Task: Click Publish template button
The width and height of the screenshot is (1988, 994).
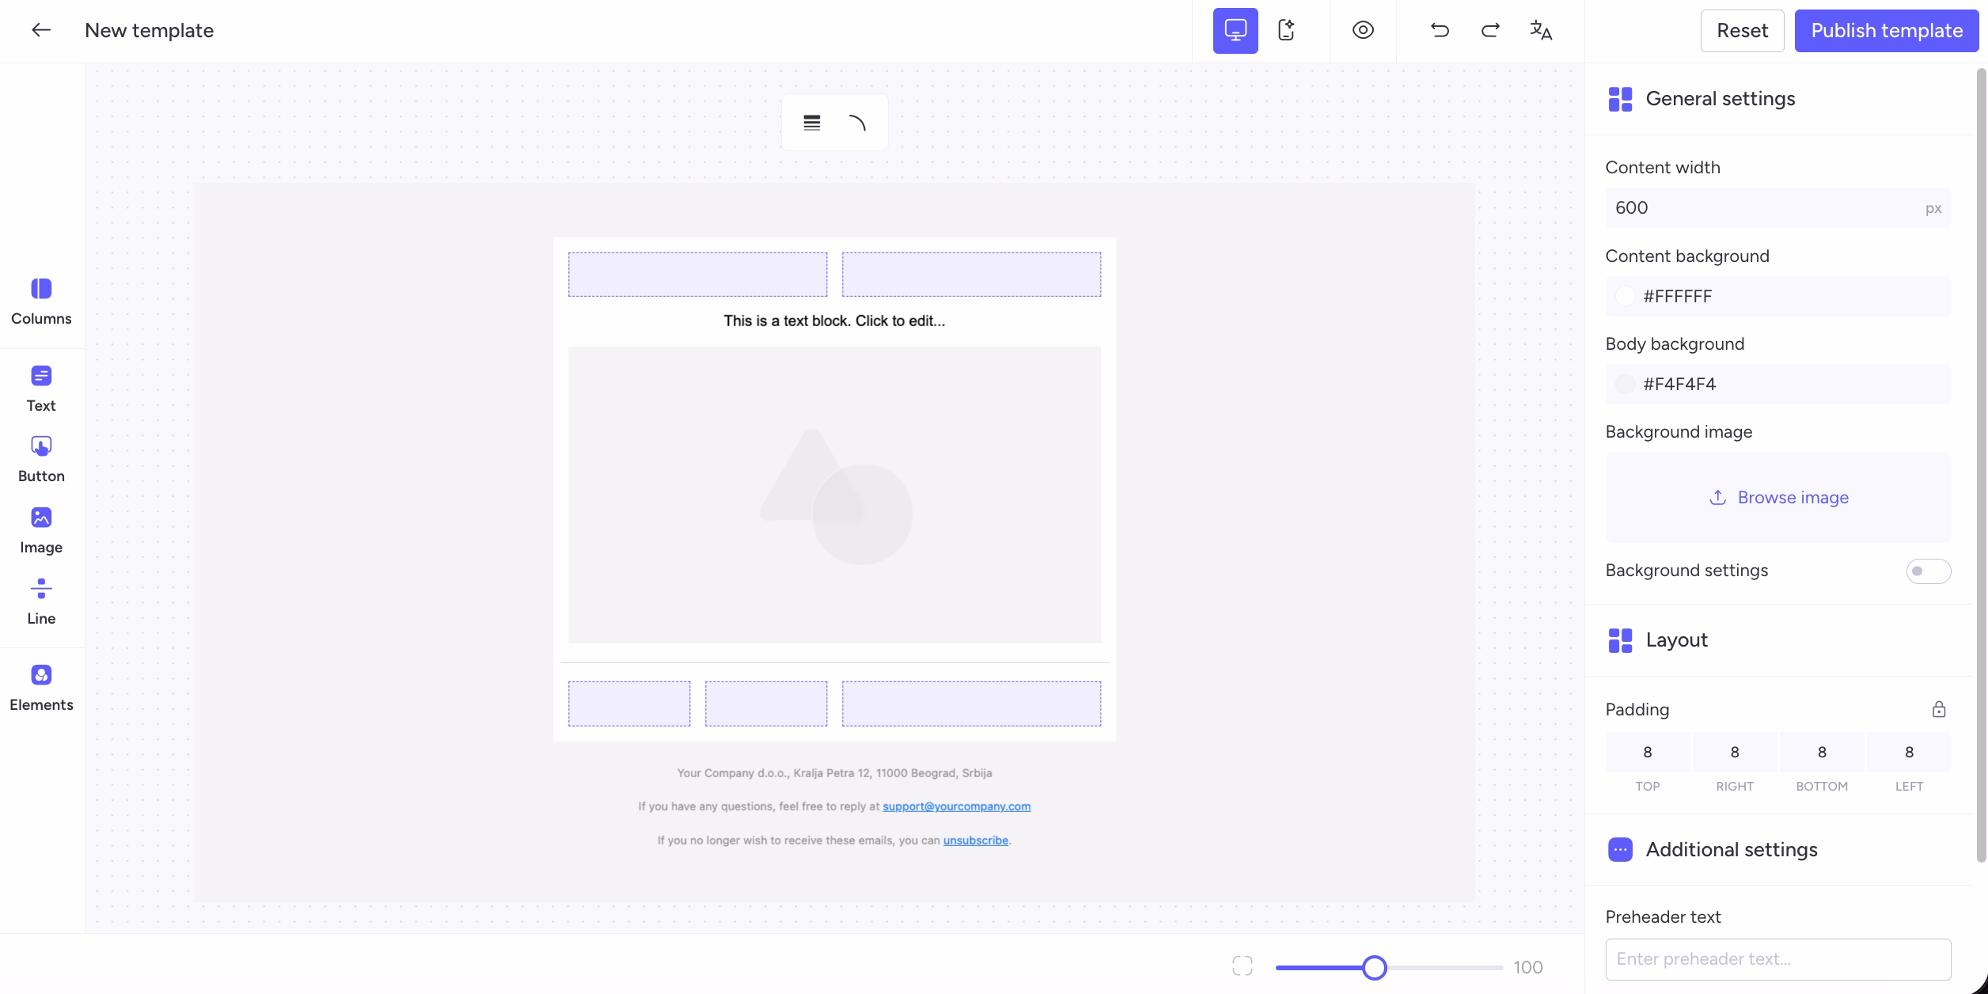Action: click(x=1887, y=31)
